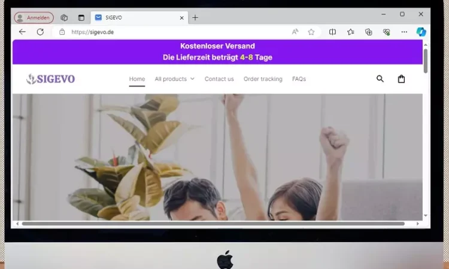The height and width of the screenshot is (269, 449).
Task: Click the scroll right arrow
Action: click(418, 224)
